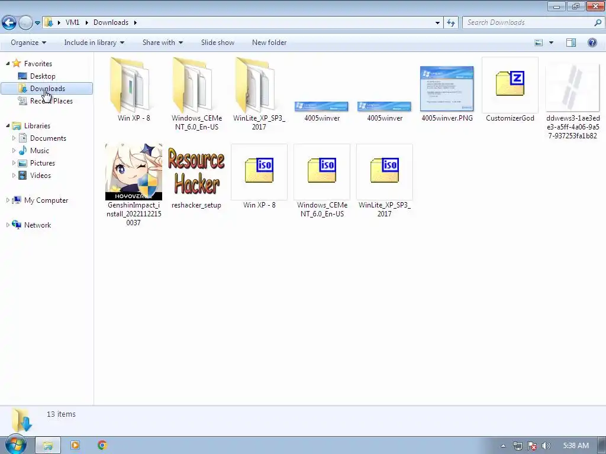Select the Win XP - 8 ISO file
Viewport: 606px width, 454px height.
(x=259, y=177)
